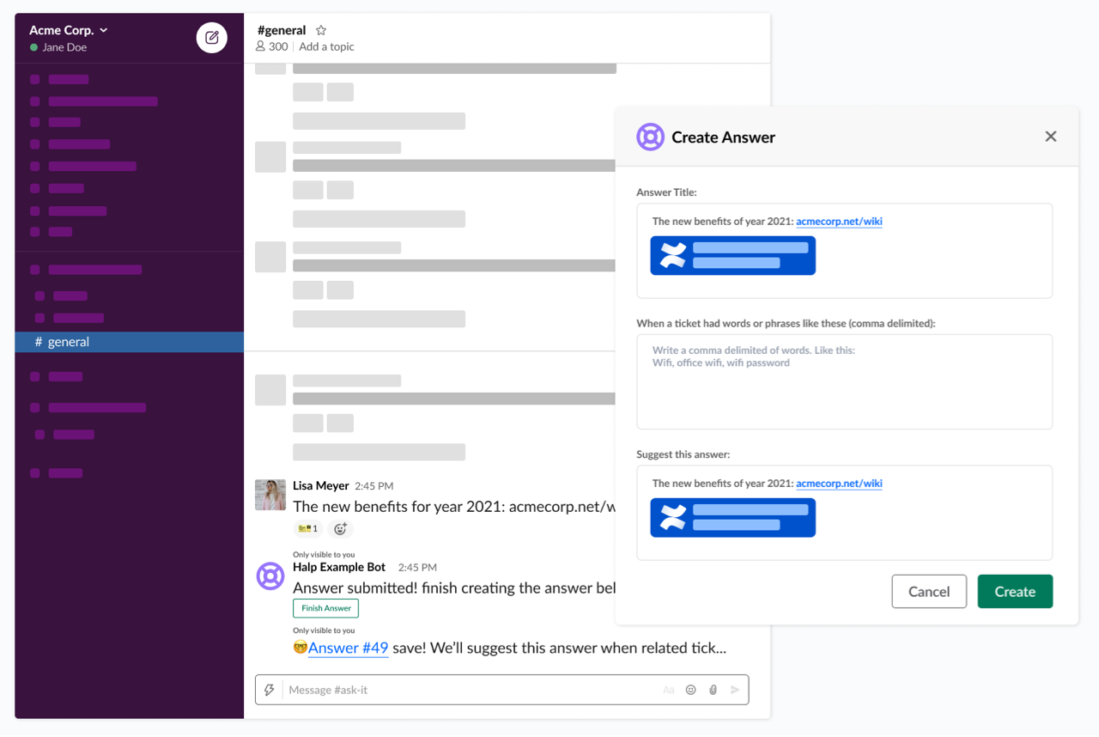Open the 300 members list
This screenshot has width=1099, height=737.
271,46
